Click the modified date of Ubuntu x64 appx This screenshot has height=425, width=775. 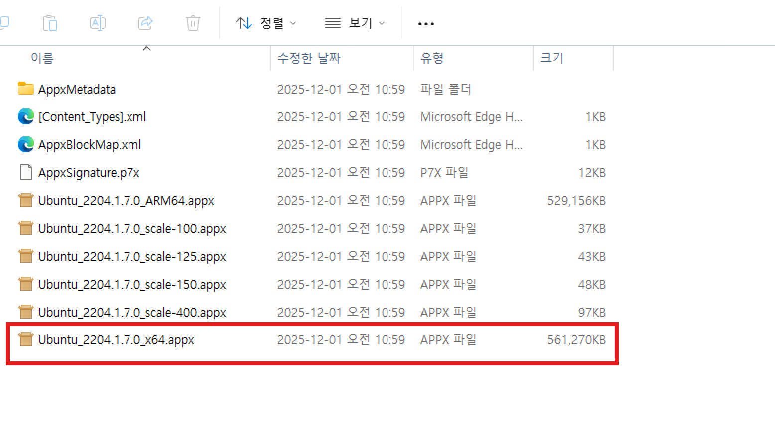coord(341,340)
